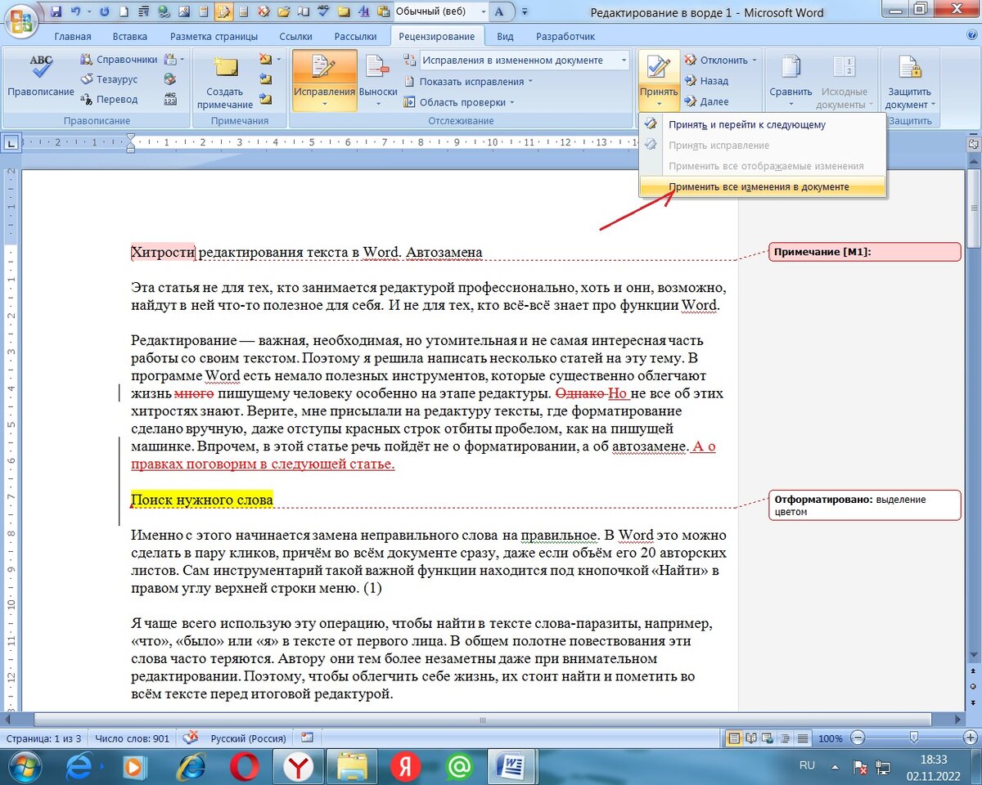Switch to the Разметка страницы tab
The height and width of the screenshot is (785, 982).
pos(214,37)
